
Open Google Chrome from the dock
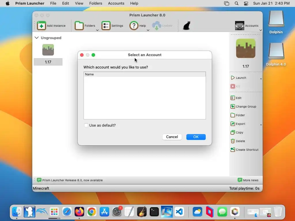pos(92,212)
